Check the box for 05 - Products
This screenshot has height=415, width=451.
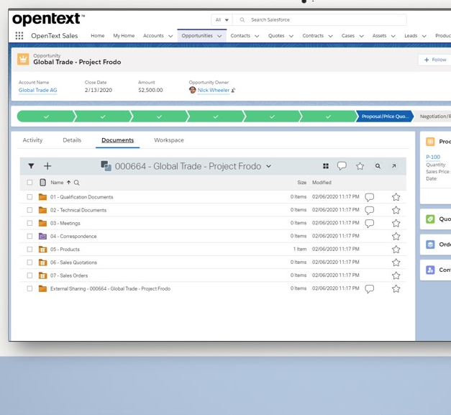click(x=29, y=249)
